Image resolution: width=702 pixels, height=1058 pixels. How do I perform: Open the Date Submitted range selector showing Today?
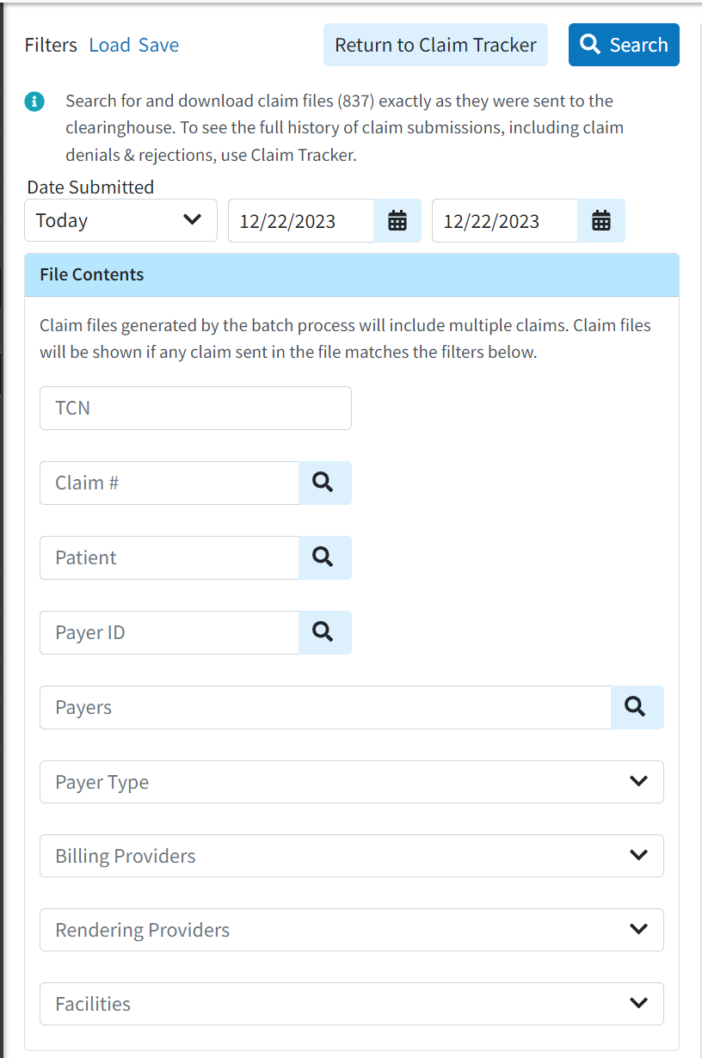120,220
